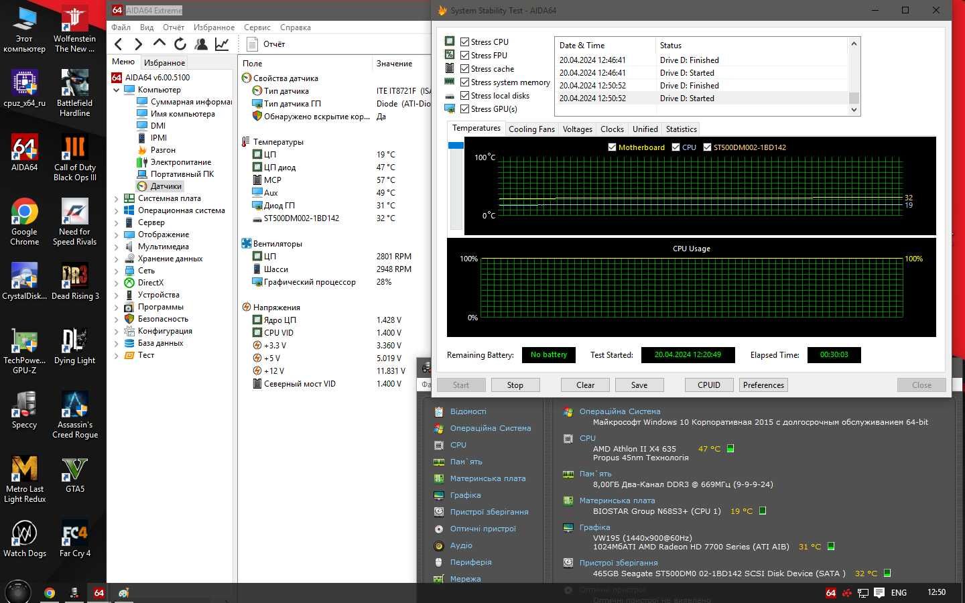Open the user icon in AIDA64 toolbar
Screen dimensions: 965x603
pos(201,44)
